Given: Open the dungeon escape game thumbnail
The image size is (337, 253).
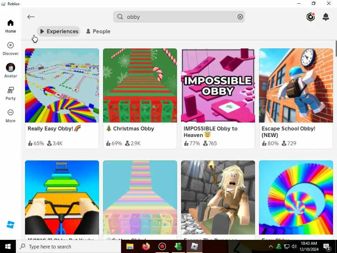Looking at the screenshot, I should 218,198.
